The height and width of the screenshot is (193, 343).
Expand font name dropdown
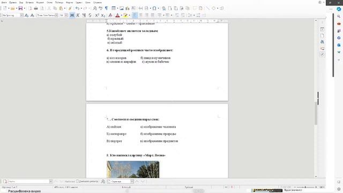pyautogui.click(x=56, y=15)
